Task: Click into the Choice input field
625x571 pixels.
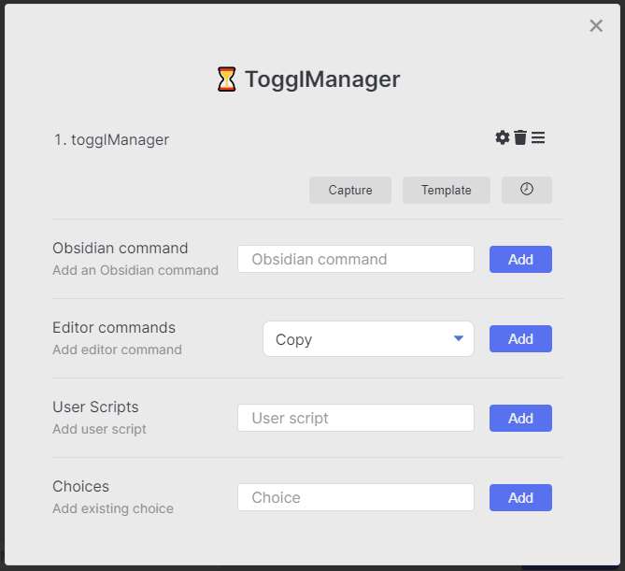Action: [x=356, y=497]
